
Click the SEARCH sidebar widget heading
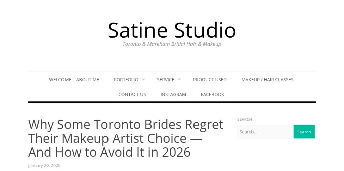coord(244,119)
